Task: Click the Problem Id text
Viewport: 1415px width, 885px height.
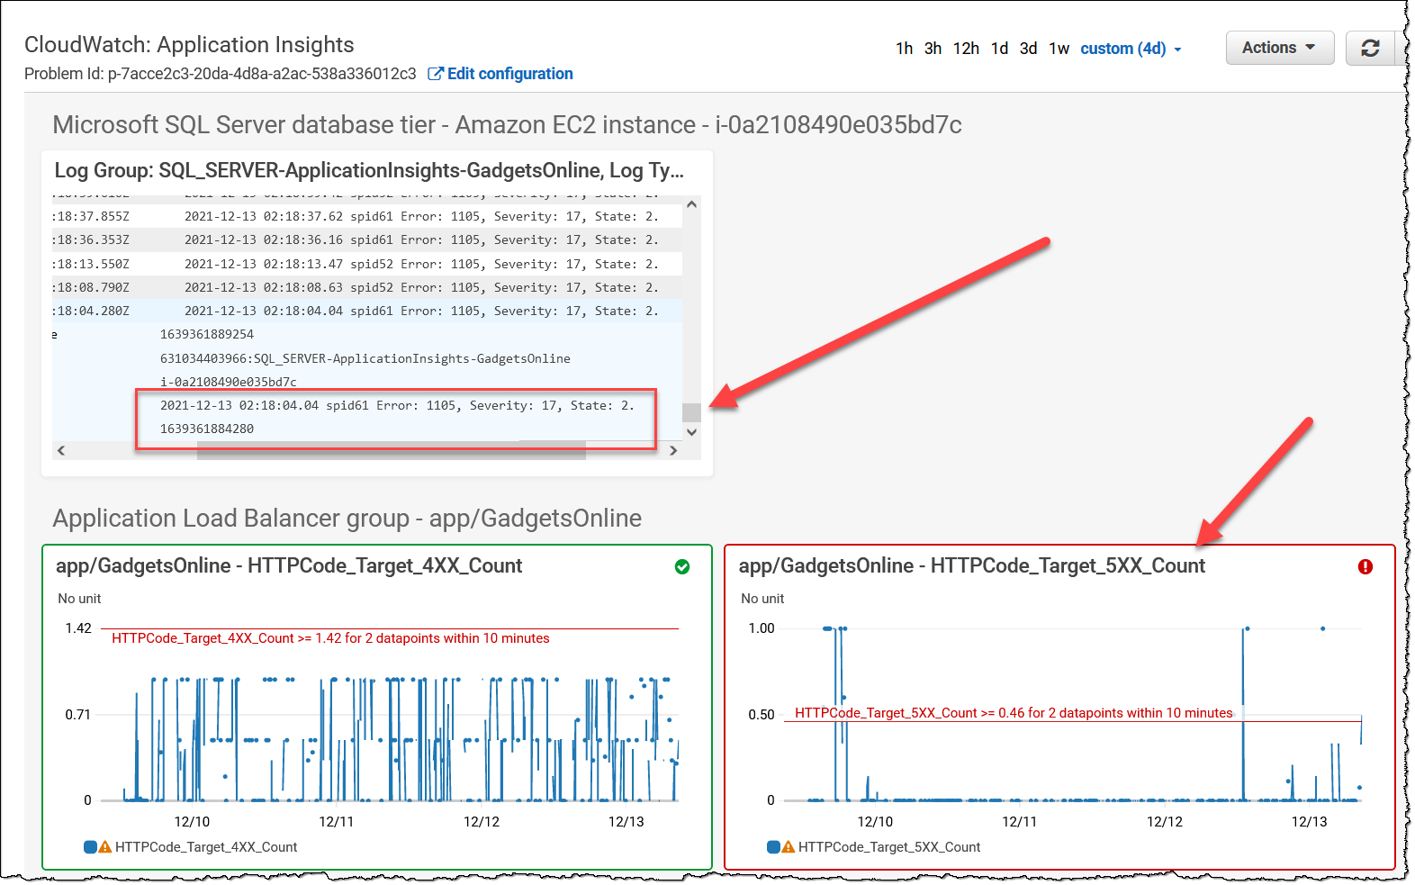Action: 221,74
